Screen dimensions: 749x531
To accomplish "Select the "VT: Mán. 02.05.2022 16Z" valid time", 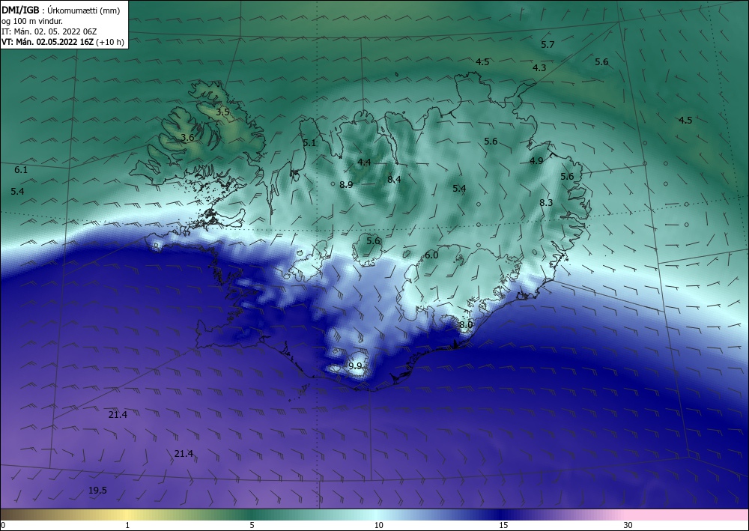I will pyautogui.click(x=47, y=42).
